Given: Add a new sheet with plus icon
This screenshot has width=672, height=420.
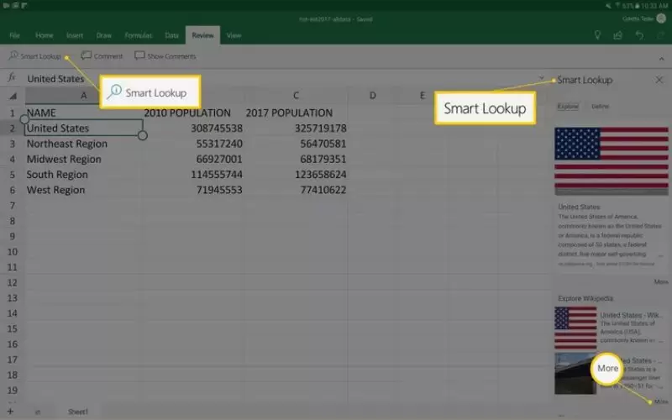Looking at the screenshot, I should coord(10,412).
